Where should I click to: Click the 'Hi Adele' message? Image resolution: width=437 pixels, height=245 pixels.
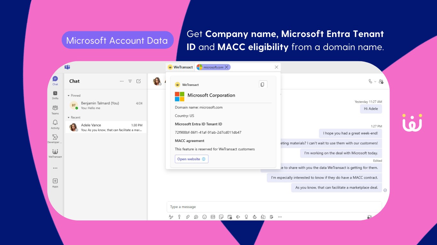[x=371, y=109]
